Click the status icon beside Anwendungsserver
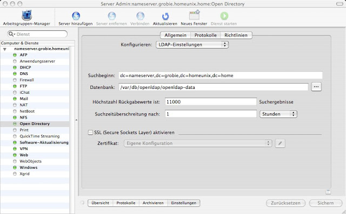The image size is (346, 214). tap(15, 61)
